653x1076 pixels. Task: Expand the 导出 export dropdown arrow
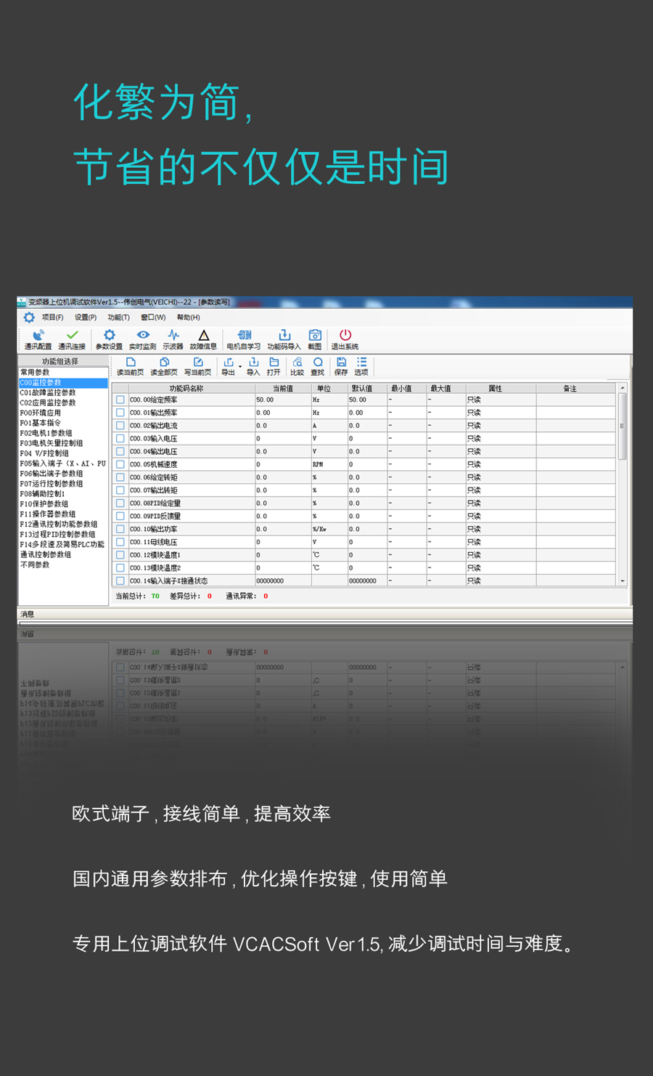coord(240,366)
